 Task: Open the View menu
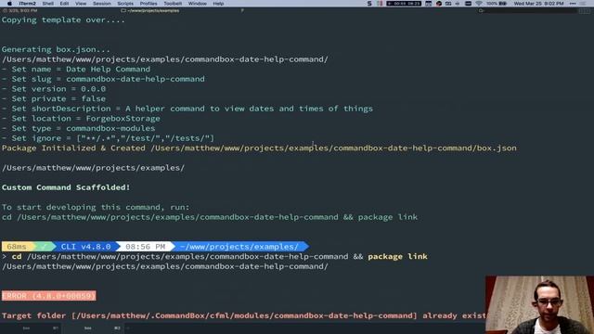(81, 4)
